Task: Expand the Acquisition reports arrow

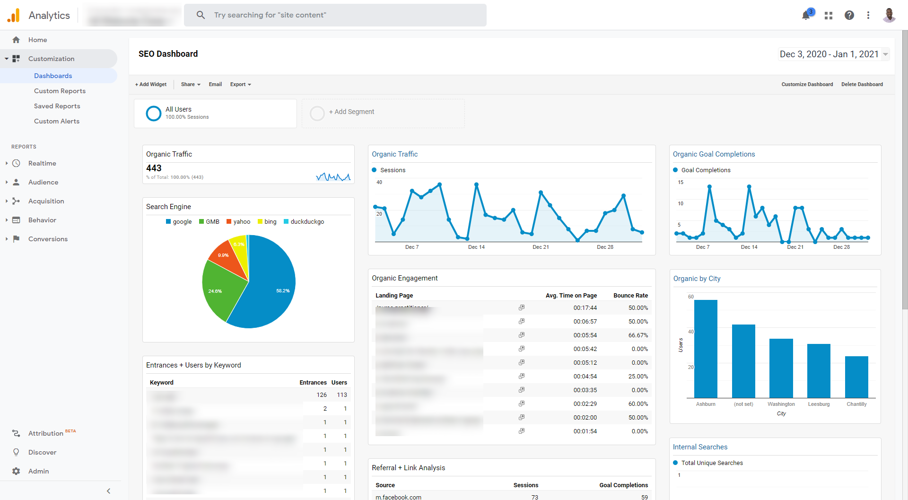Action: pyautogui.click(x=7, y=201)
